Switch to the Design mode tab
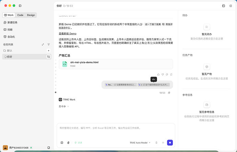 pos(31,15)
